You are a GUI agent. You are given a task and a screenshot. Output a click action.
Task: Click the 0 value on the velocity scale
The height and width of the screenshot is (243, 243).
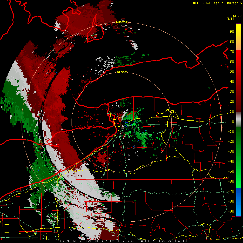(x=233, y=121)
